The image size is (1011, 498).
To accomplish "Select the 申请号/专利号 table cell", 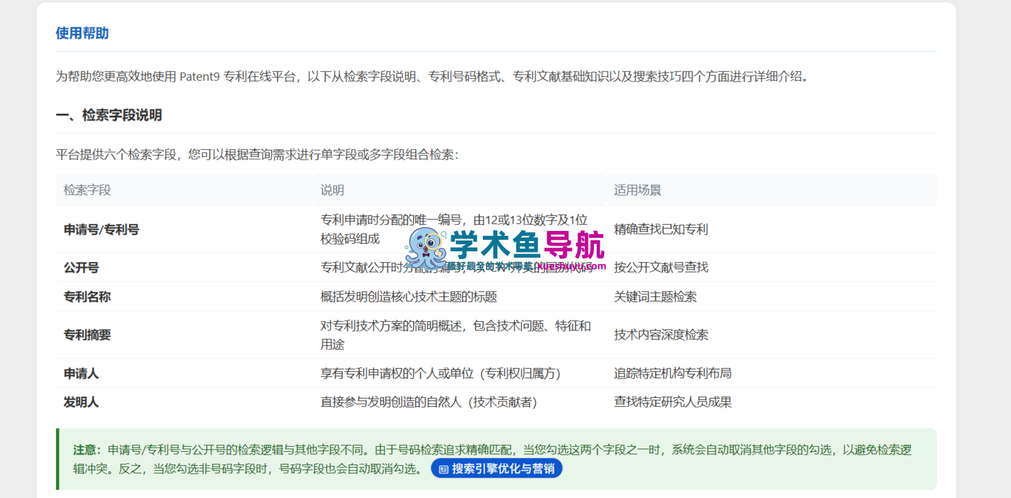I will click(185, 230).
